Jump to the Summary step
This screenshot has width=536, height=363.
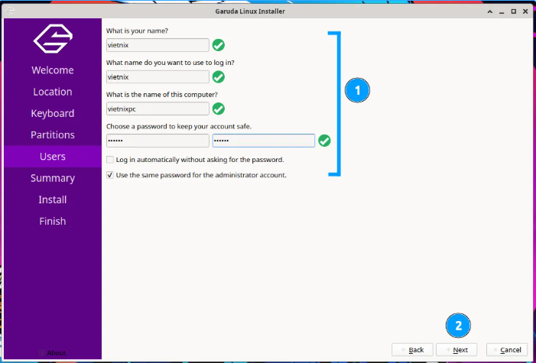pos(53,178)
